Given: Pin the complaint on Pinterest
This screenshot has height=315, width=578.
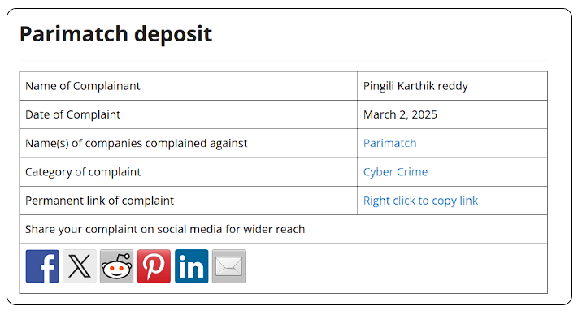Looking at the screenshot, I should [154, 266].
